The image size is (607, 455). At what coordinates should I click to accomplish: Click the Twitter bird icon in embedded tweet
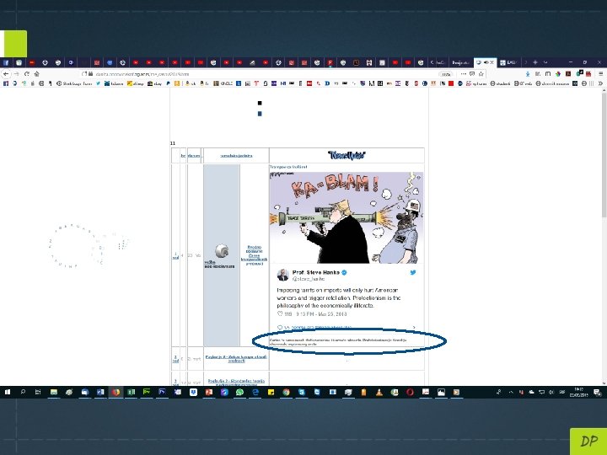pos(413,272)
